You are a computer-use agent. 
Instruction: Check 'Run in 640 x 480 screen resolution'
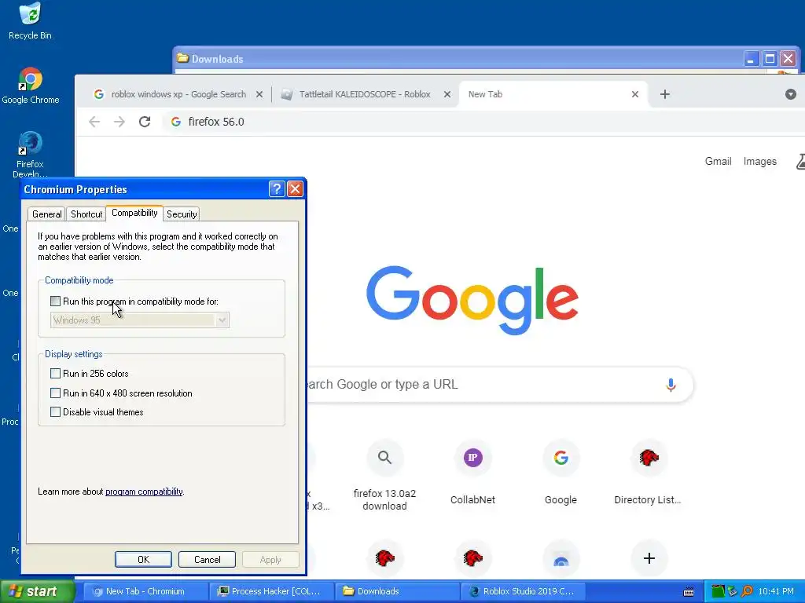[56, 393]
